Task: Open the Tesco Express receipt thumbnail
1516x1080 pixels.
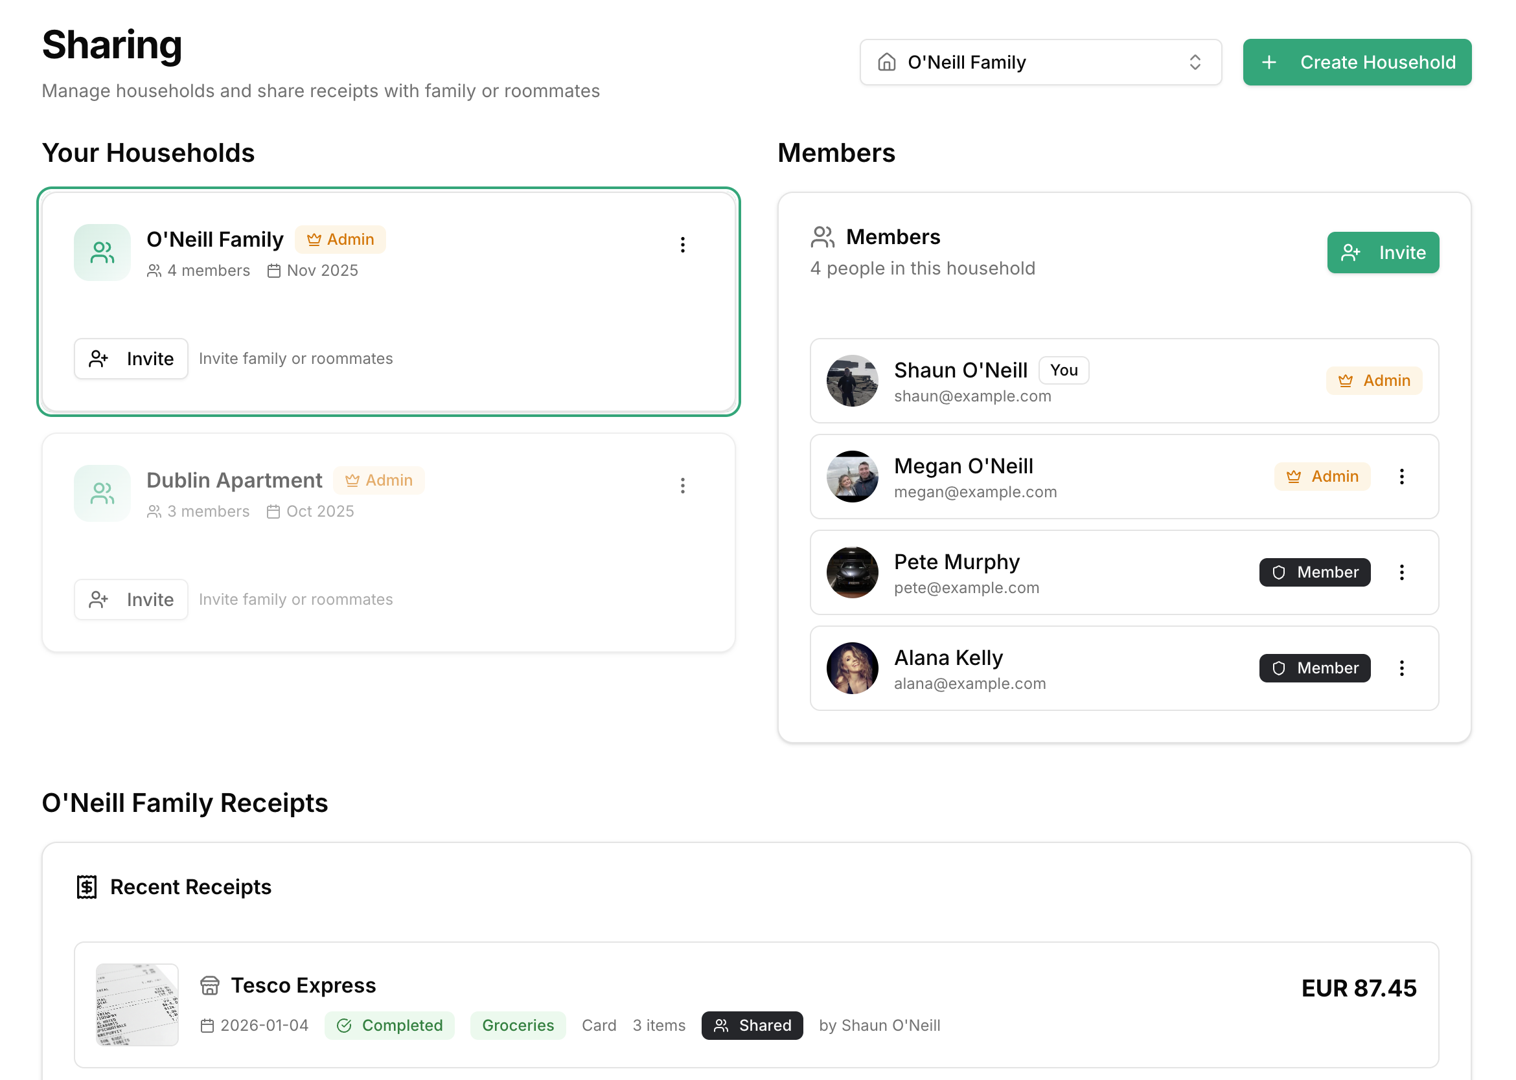Action: coord(137,1004)
